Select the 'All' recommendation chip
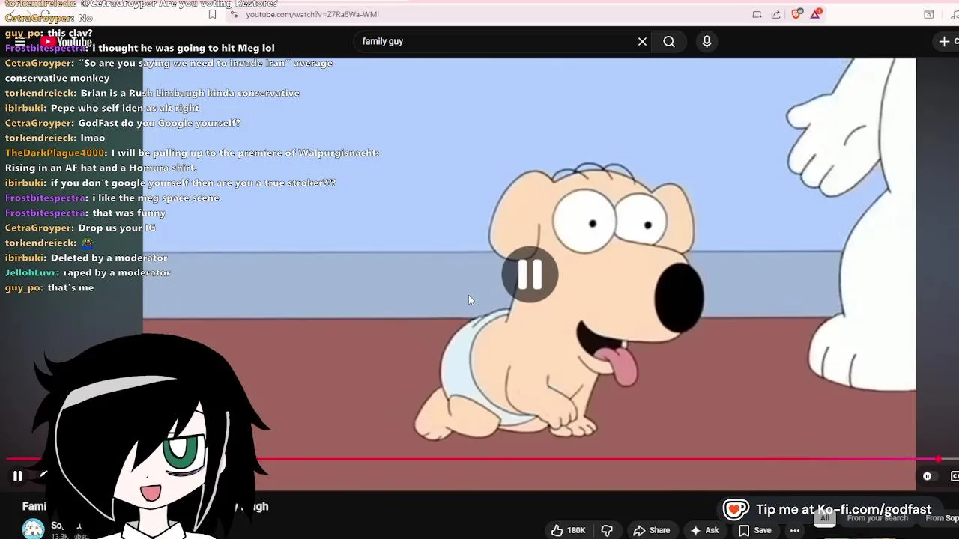The width and height of the screenshot is (959, 539). click(825, 518)
